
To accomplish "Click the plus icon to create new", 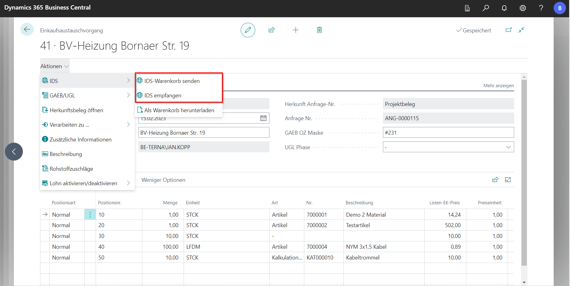I will pos(296,30).
